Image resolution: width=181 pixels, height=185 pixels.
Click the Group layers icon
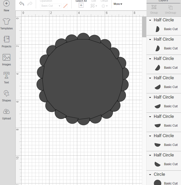(x=154, y=7)
